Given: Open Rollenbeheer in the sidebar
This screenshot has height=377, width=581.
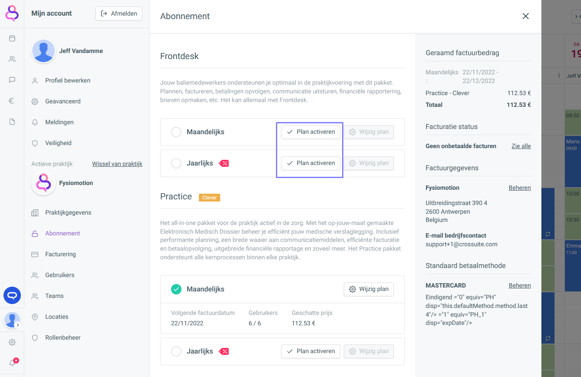Looking at the screenshot, I should tap(63, 337).
